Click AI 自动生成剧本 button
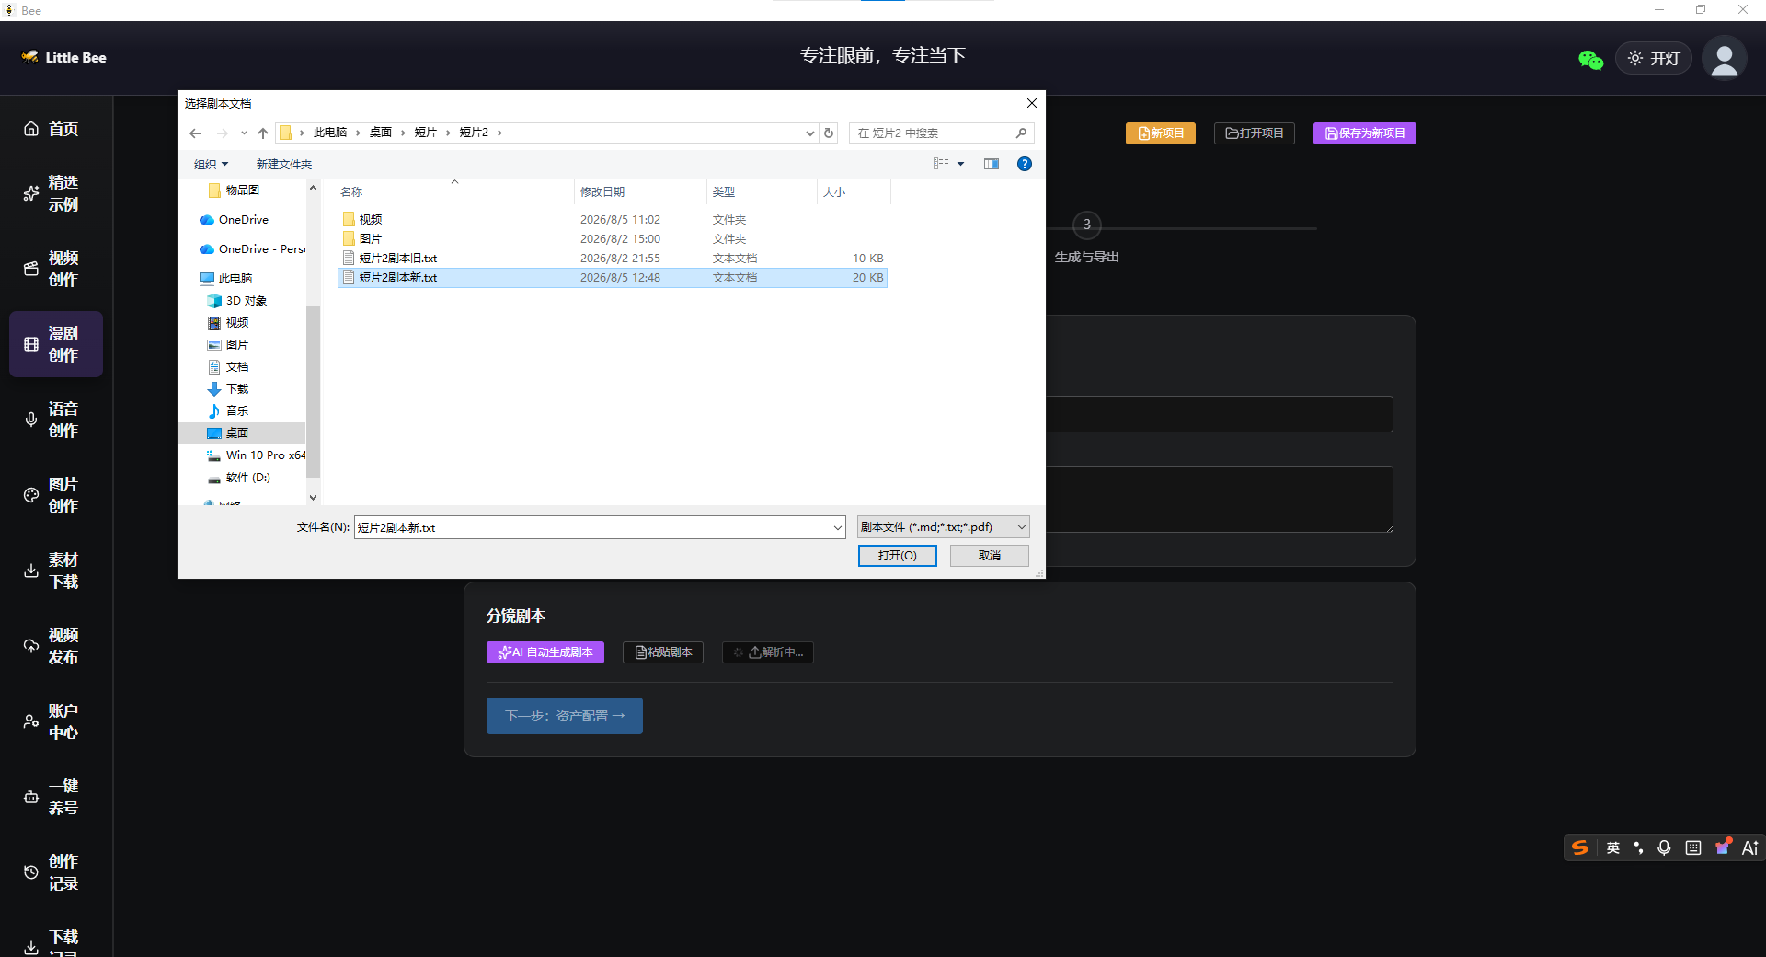The width and height of the screenshot is (1766, 957). coord(545,652)
